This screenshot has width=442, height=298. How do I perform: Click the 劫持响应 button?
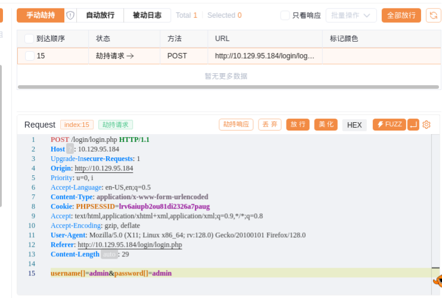[236, 125]
